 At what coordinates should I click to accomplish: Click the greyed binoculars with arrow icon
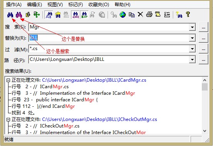[x=93, y=15]
